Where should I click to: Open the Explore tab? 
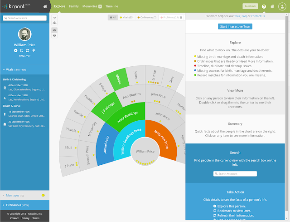[x=59, y=6]
